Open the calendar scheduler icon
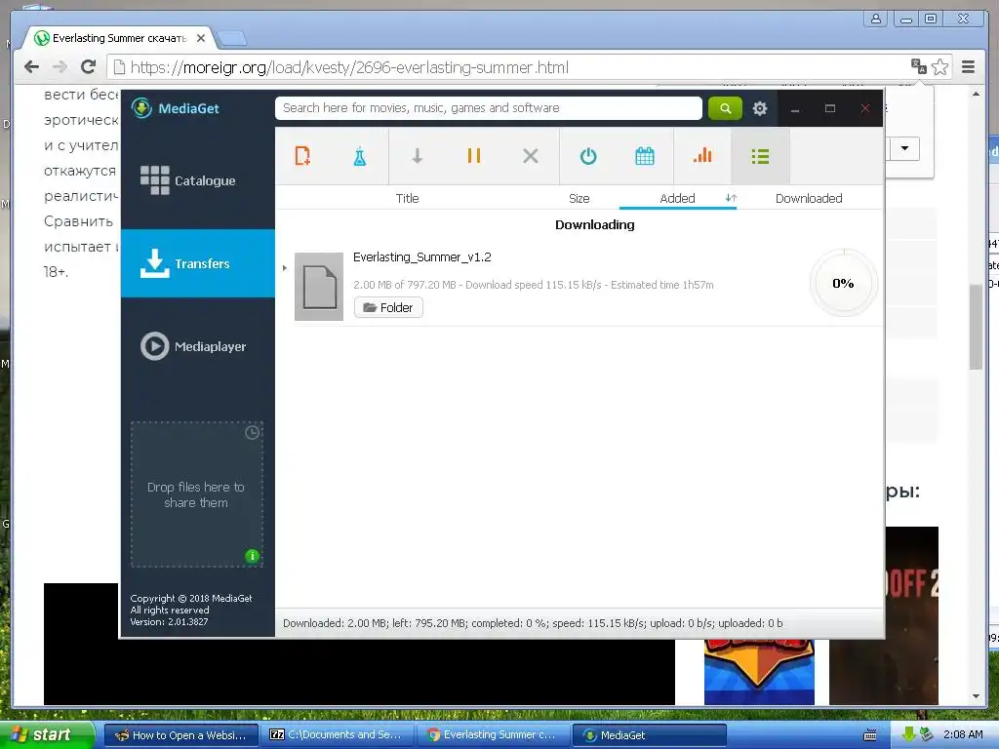The image size is (999, 749). point(645,156)
